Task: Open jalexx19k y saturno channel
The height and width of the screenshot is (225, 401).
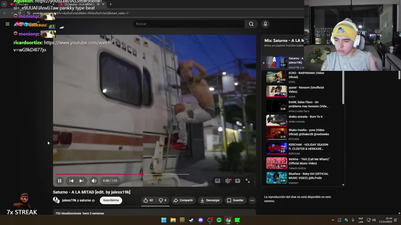Action: pyautogui.click(x=76, y=200)
